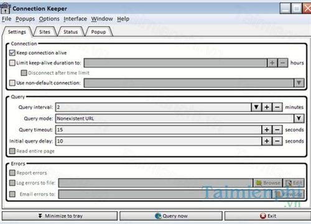Decrease Query timeout with minus button
The image size is (311, 224).
point(277,129)
